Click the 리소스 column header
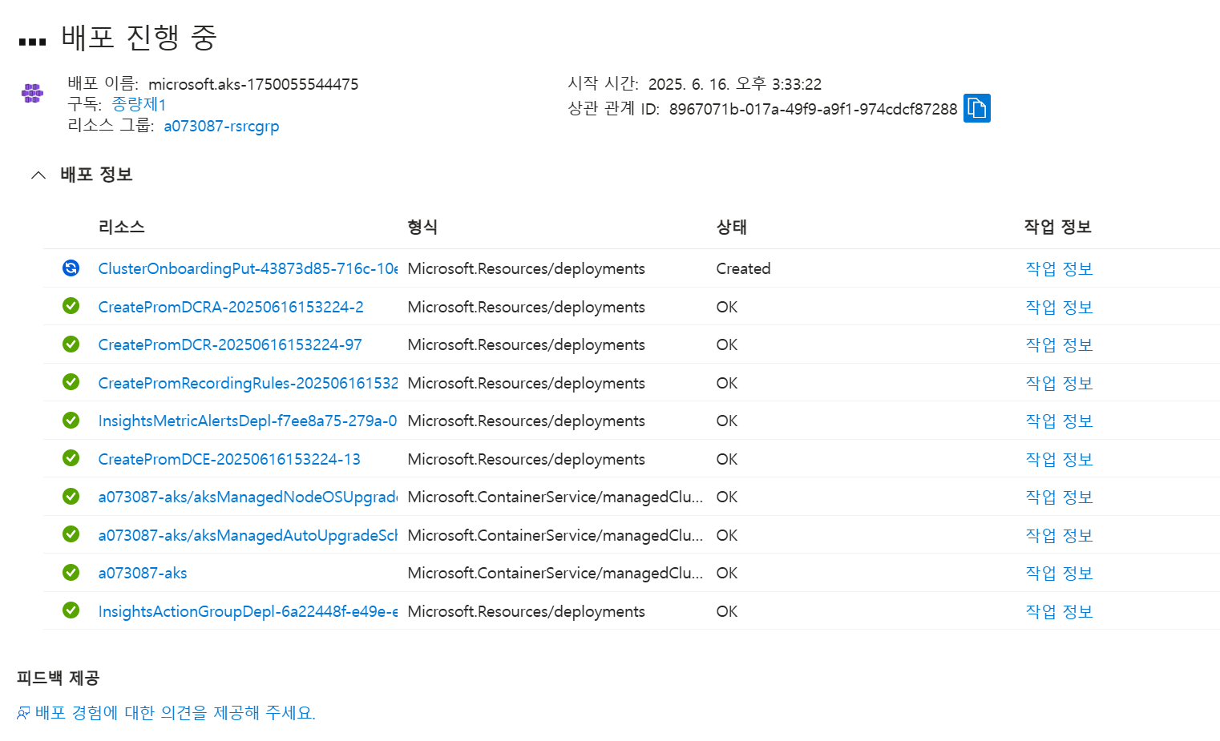1220x741 pixels. [121, 227]
